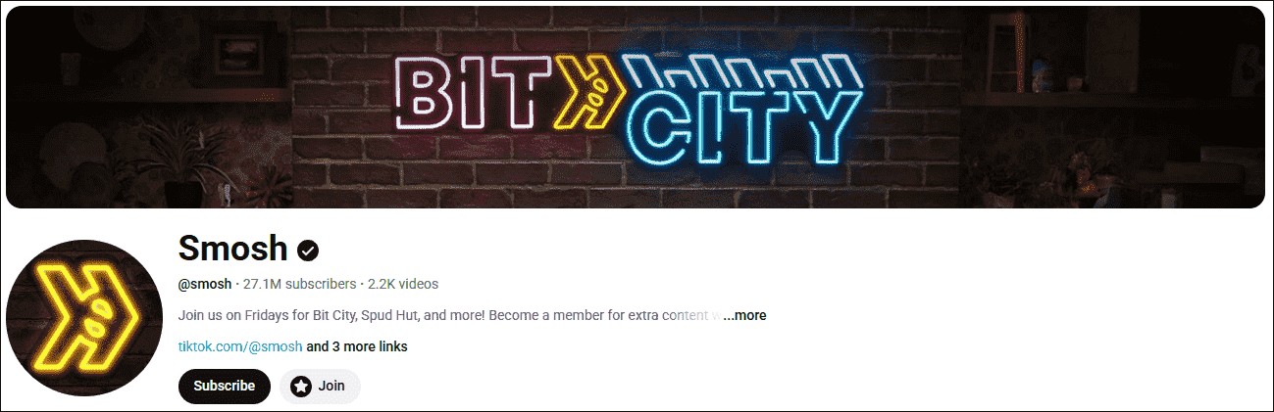Viewport: 1274px width, 412px height.
Task: Open the tiktok.com/@smosh link
Action: (x=240, y=346)
